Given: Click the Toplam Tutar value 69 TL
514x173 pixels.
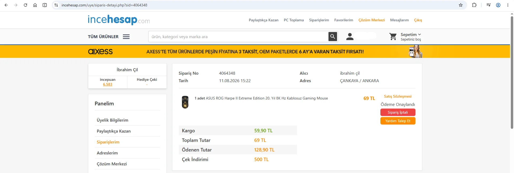Looking at the screenshot, I should 260,140.
